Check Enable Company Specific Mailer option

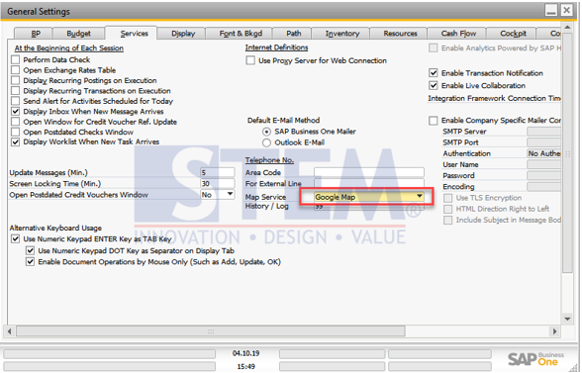[434, 121]
